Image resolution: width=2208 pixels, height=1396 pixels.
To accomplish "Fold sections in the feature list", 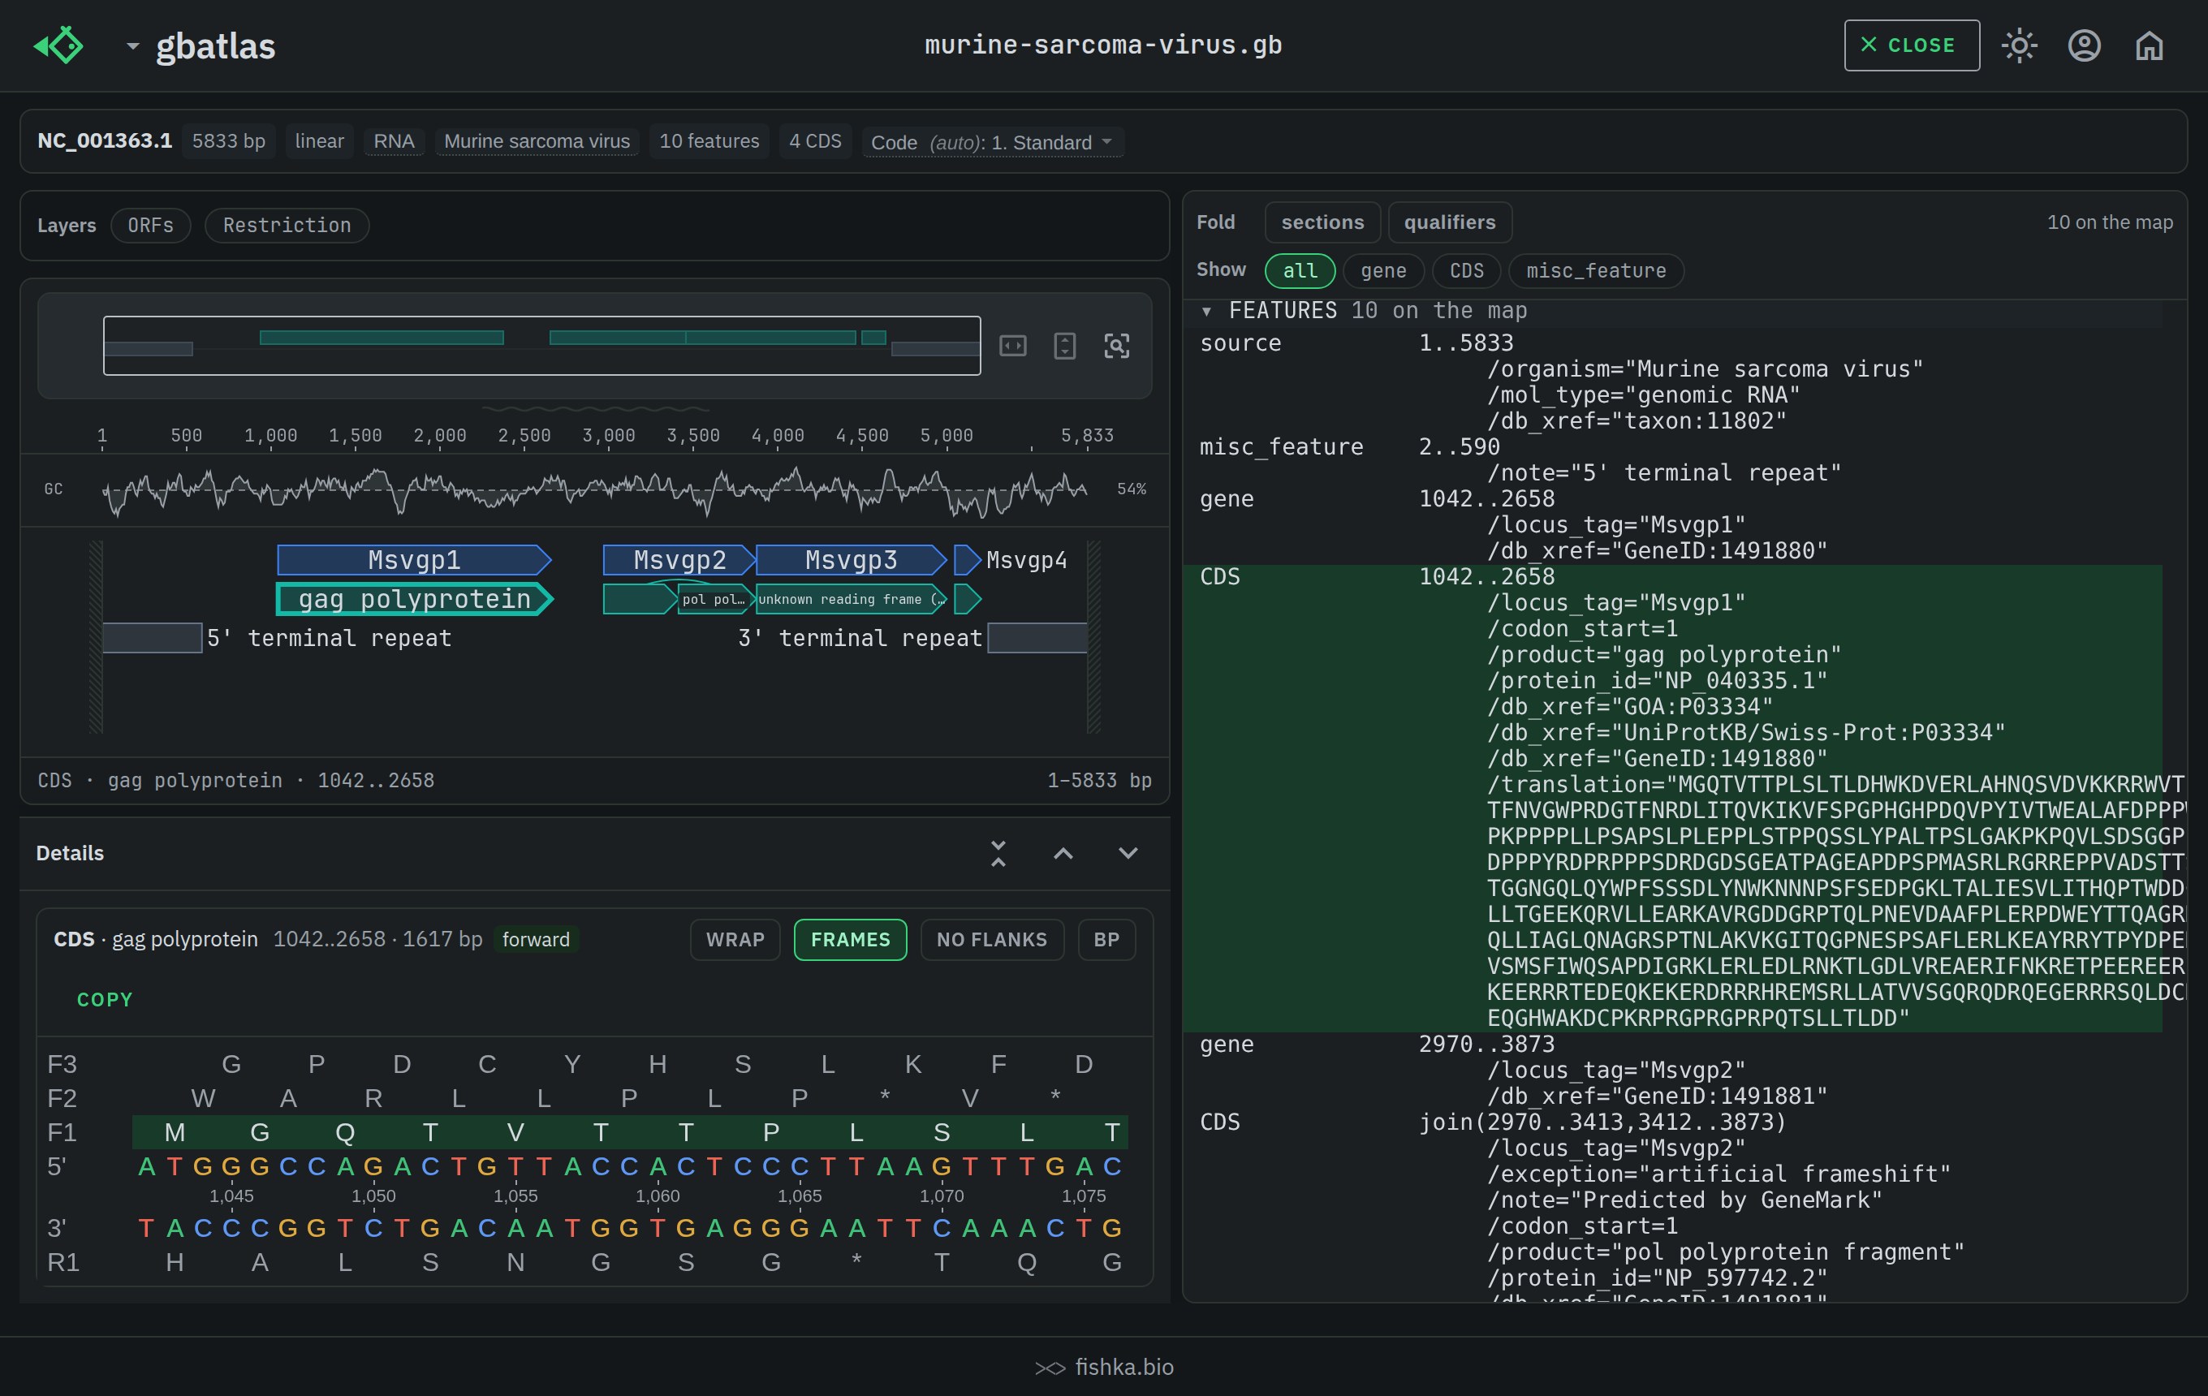I will click(1322, 222).
